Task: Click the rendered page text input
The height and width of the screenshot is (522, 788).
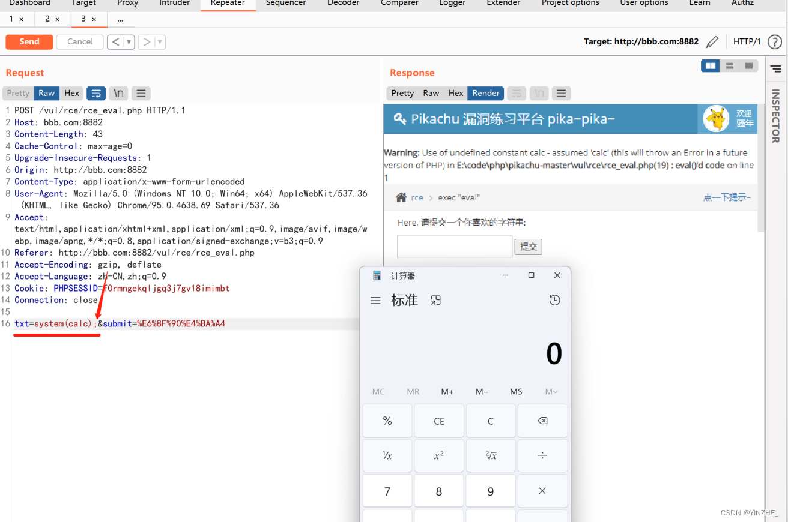Action: pyautogui.click(x=455, y=247)
